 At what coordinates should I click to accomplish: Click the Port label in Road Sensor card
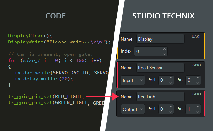(x=151, y=80)
